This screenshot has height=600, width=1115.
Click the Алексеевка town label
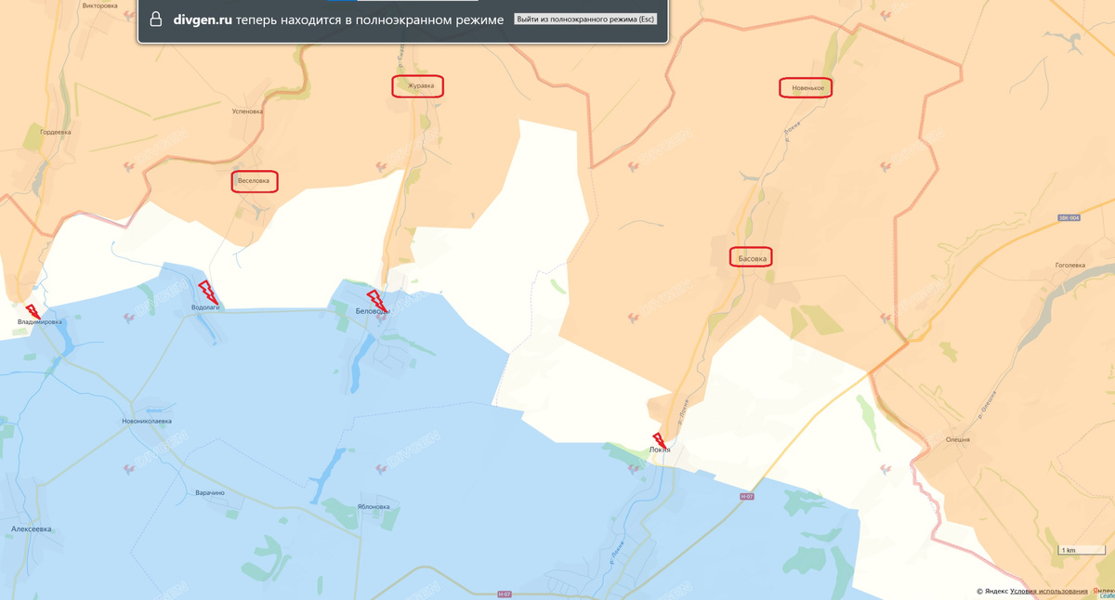32,529
